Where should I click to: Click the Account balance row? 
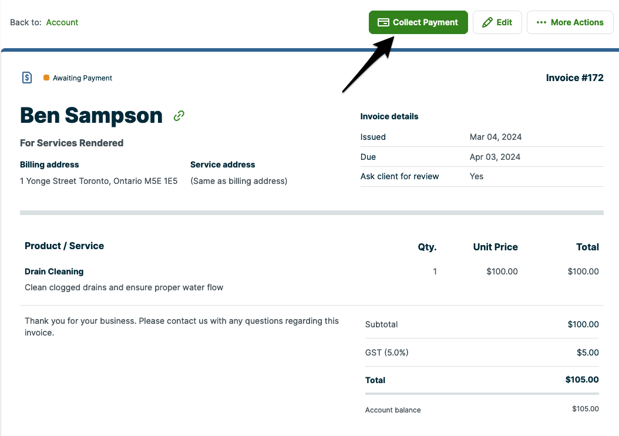click(482, 410)
